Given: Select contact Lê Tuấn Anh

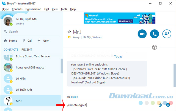Looking at the screenshot, I should (31, 90).
